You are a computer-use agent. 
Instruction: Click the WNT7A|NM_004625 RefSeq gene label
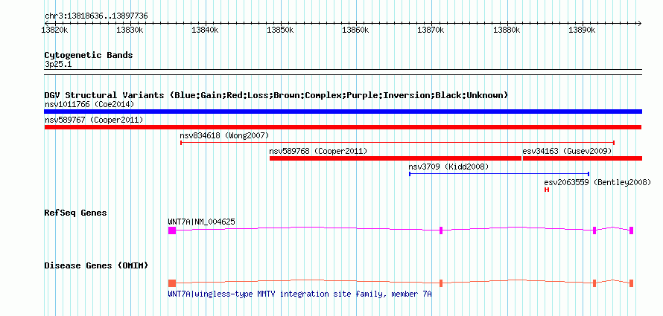click(201, 222)
